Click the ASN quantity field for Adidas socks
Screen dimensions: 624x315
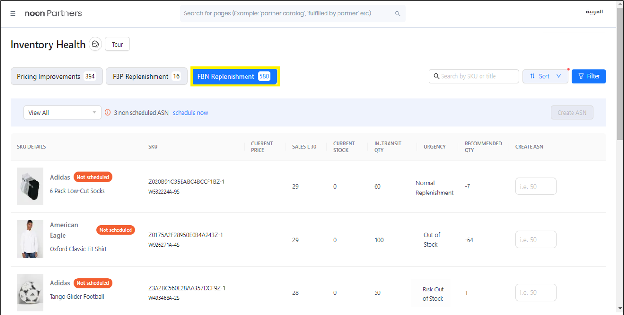pyautogui.click(x=535, y=186)
